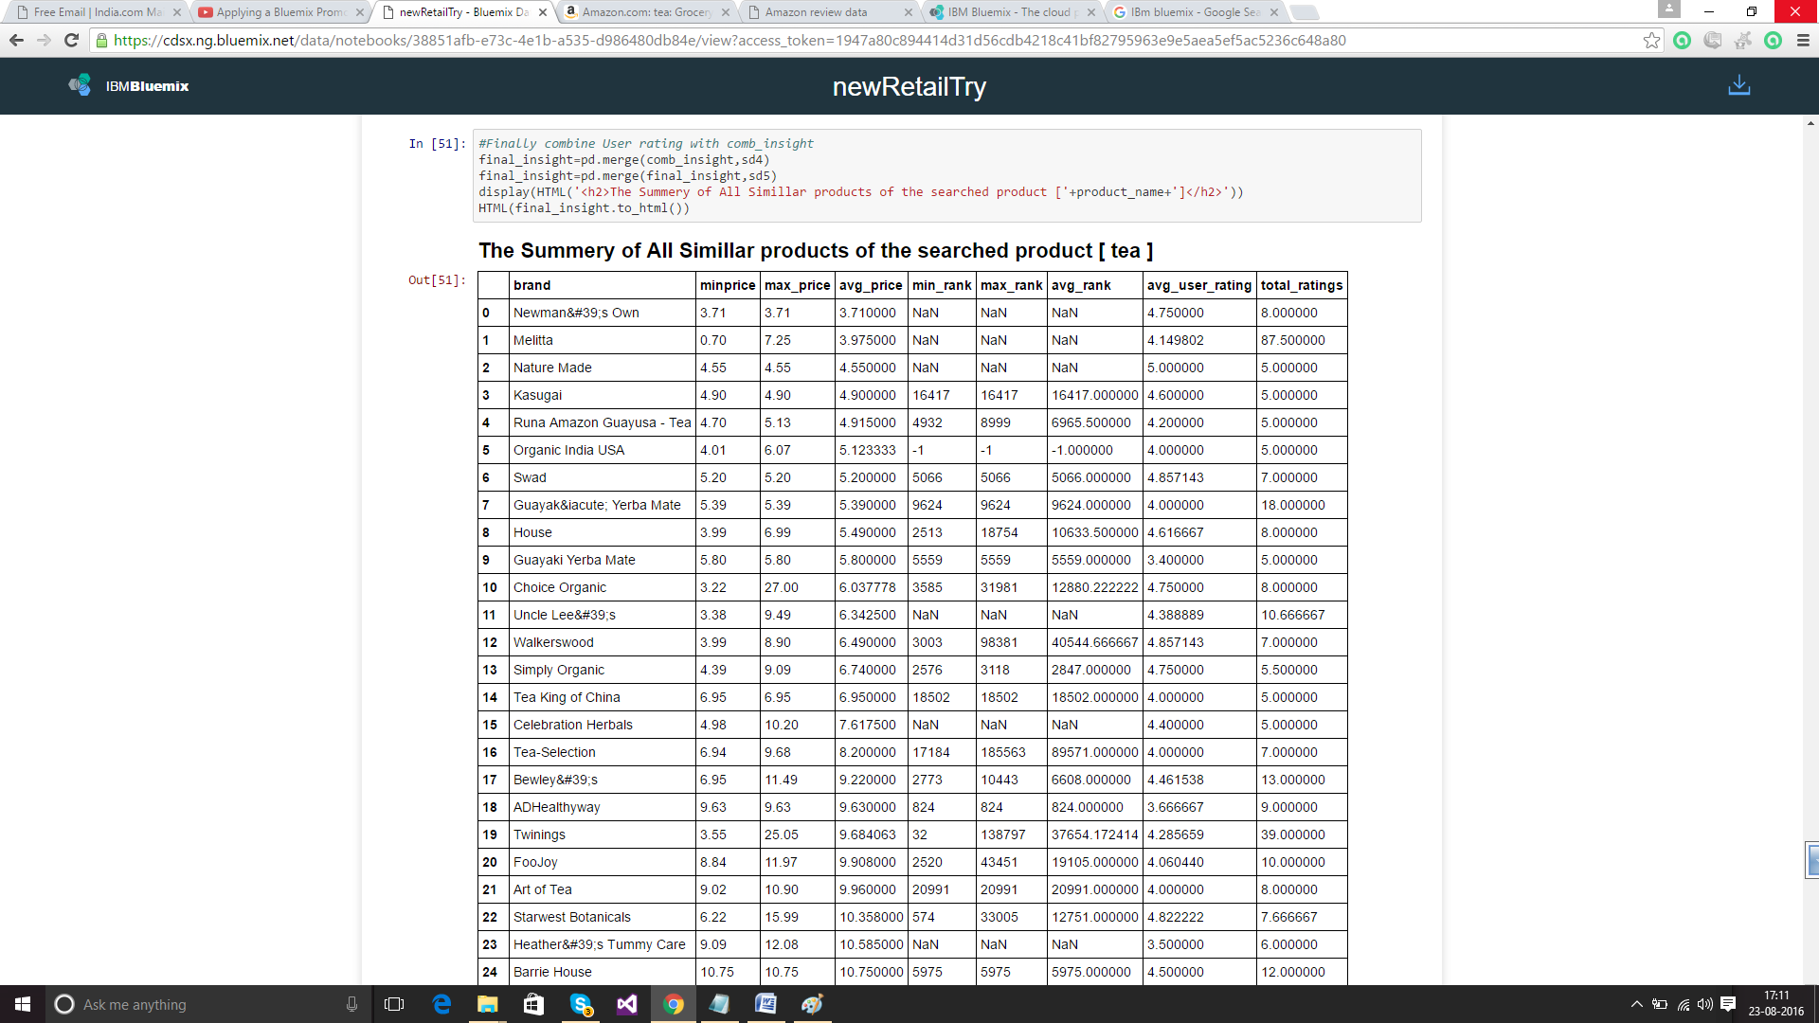
Task: Click the page scrollbar up arrow
Action: (1810, 123)
